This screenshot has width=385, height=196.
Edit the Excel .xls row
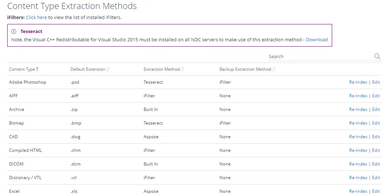(x=376, y=191)
